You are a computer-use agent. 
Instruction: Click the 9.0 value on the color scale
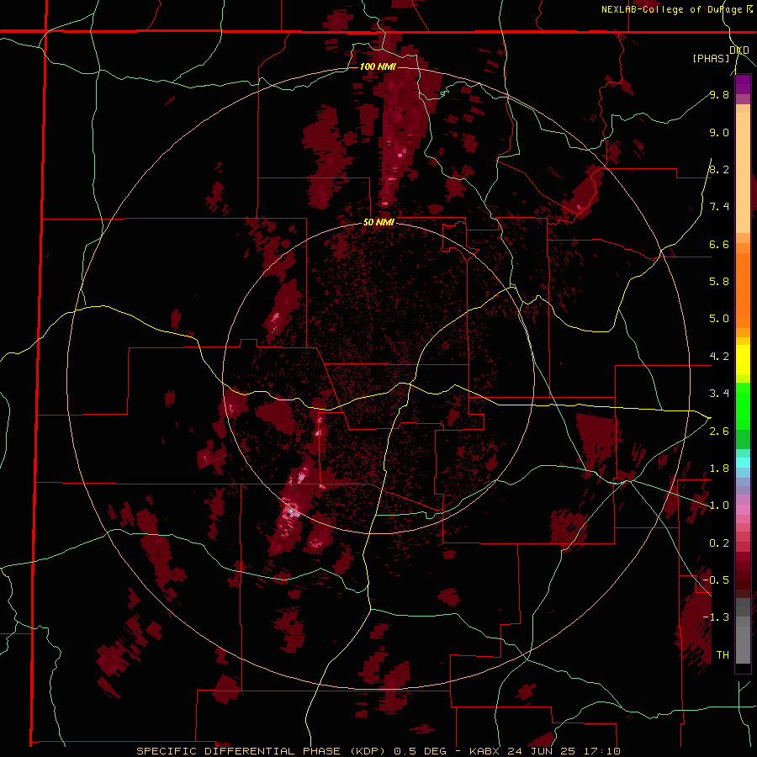[719, 132]
